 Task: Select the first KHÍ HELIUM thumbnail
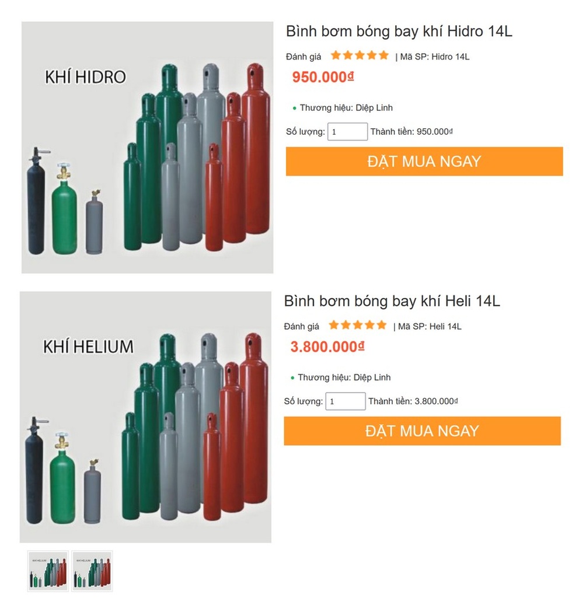point(47,571)
